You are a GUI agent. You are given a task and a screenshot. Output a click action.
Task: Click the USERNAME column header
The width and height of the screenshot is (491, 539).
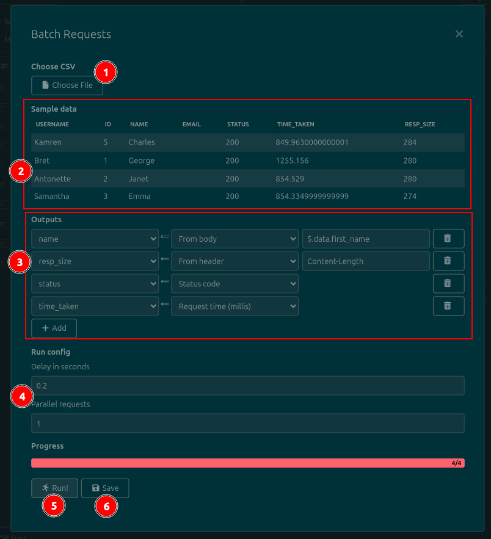pyautogui.click(x=53, y=125)
